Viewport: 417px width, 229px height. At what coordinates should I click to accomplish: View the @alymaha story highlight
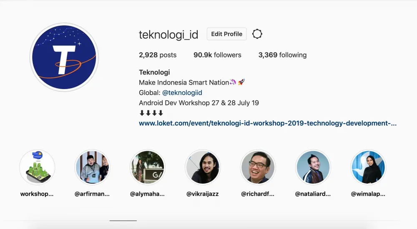point(147,167)
